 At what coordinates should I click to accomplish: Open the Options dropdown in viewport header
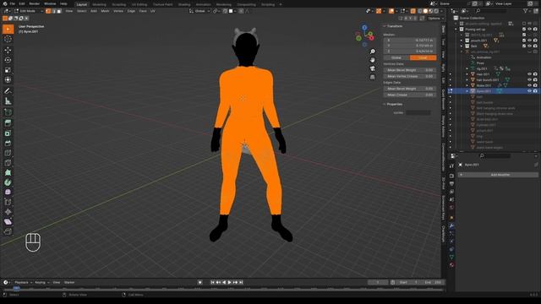435,19
